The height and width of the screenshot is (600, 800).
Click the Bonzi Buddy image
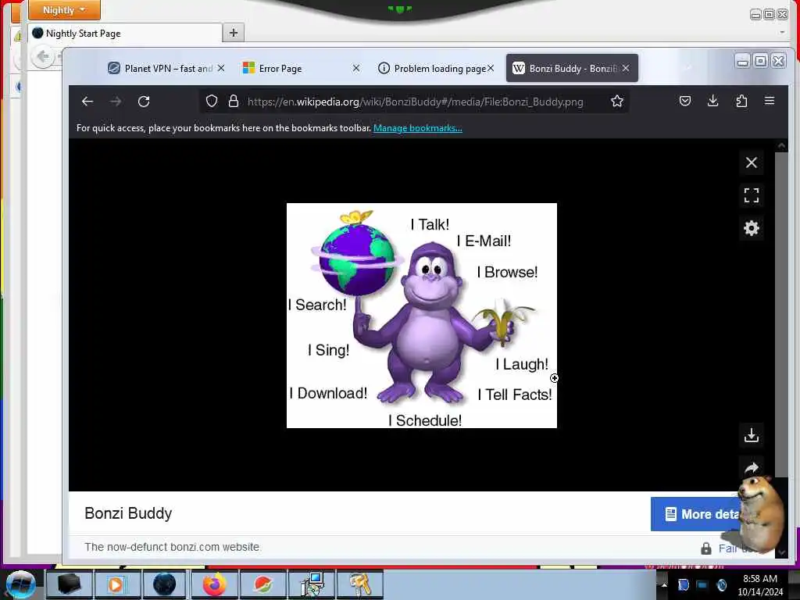(421, 316)
